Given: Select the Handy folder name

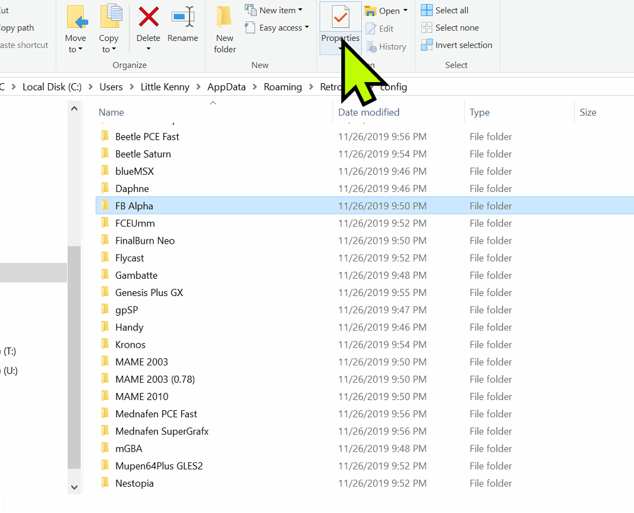Looking at the screenshot, I should [130, 327].
